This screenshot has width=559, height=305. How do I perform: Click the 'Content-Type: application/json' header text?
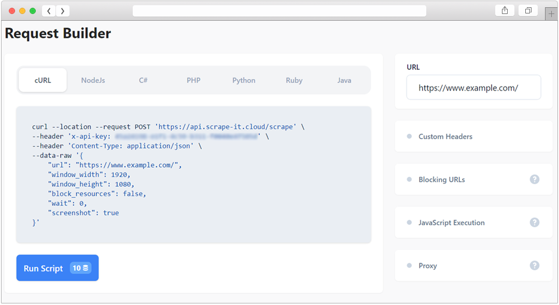click(131, 146)
